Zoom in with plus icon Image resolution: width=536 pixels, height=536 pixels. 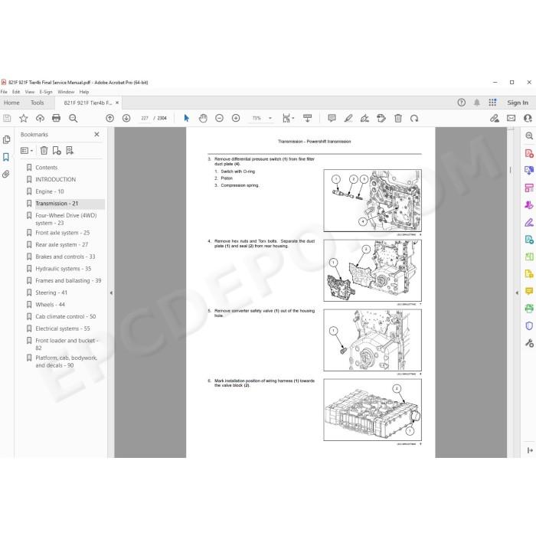click(236, 118)
